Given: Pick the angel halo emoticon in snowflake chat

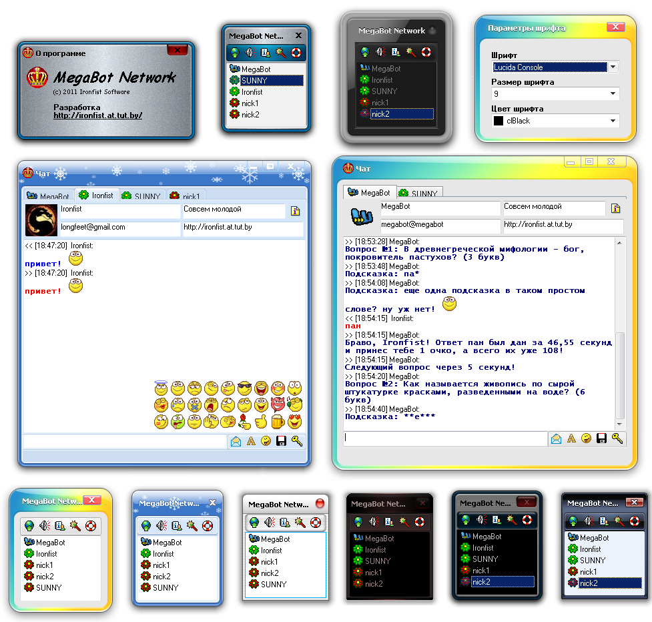Looking at the screenshot, I should click(161, 388).
